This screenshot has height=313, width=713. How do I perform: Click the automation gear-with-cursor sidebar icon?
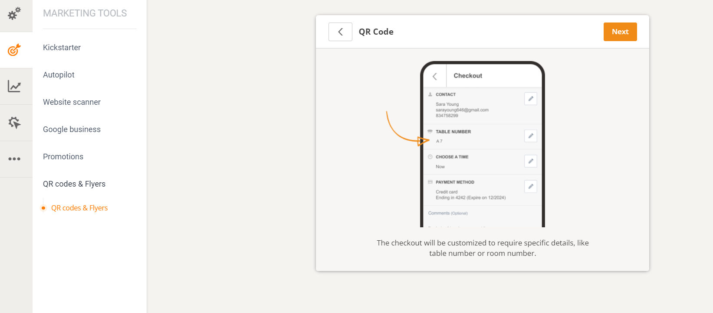(14, 123)
